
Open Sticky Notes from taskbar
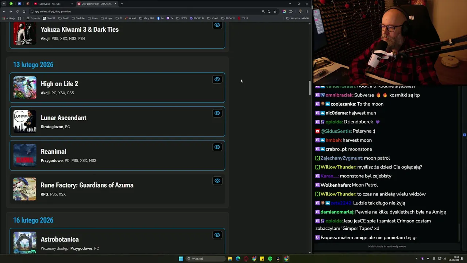[x=262, y=259]
